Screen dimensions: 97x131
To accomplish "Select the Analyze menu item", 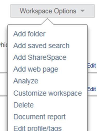I will tap(26, 81).
